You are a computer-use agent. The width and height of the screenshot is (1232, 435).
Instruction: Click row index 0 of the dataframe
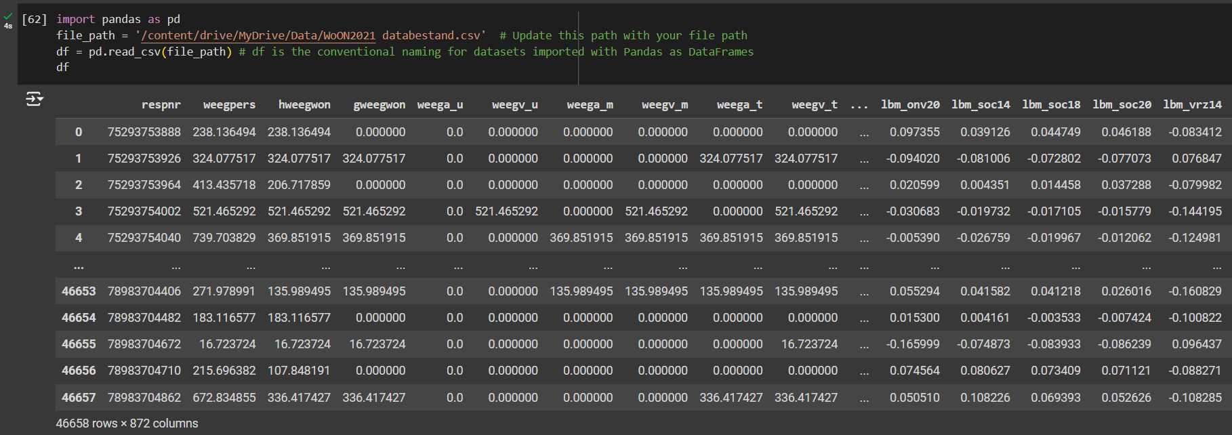pos(79,132)
